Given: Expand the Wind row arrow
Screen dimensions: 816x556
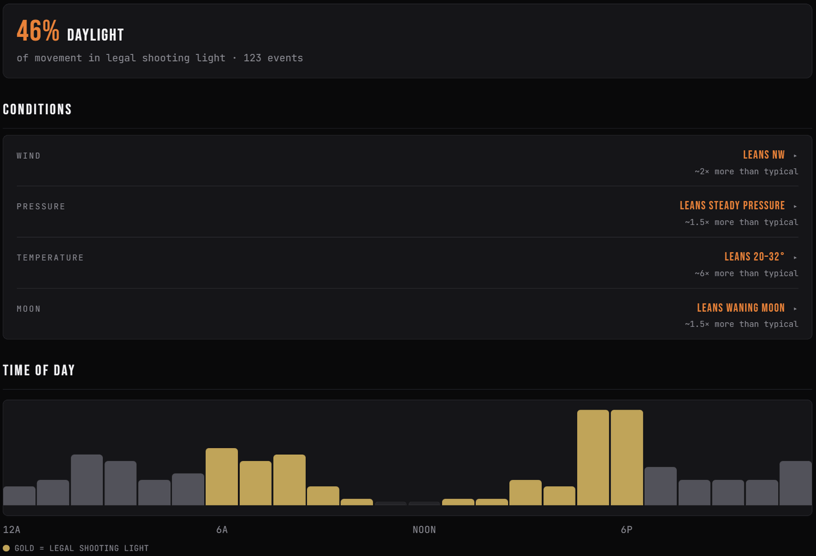Looking at the screenshot, I should tap(795, 156).
